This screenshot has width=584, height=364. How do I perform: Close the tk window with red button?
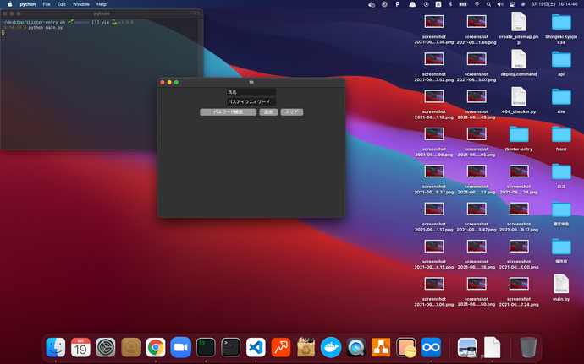163,82
